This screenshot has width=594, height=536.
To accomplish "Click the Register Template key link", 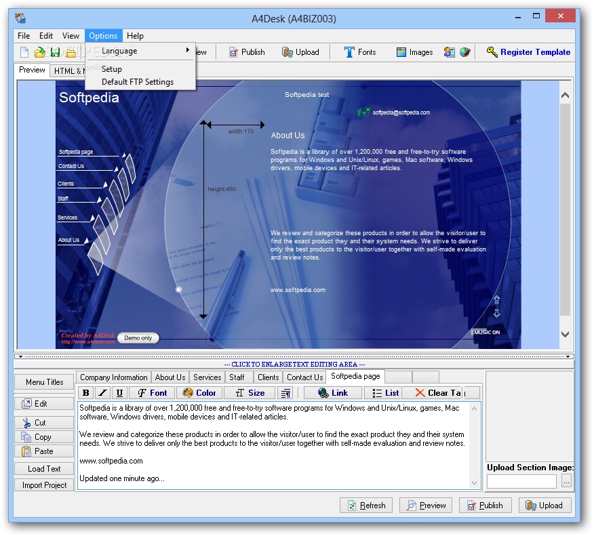I will (529, 52).
